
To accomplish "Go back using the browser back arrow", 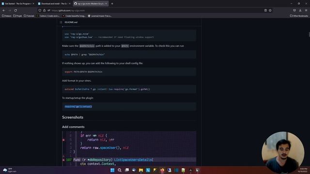I will (x=4, y=11).
